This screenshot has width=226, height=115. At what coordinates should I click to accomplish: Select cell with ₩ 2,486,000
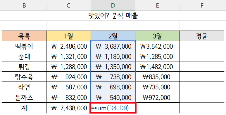pyautogui.click(x=68, y=46)
